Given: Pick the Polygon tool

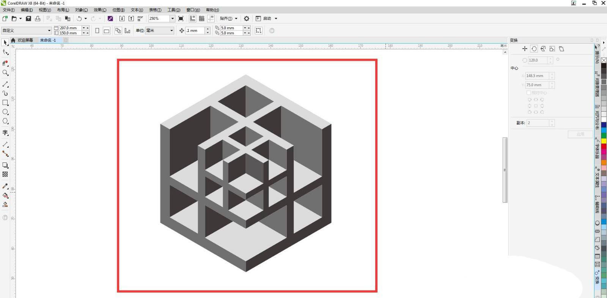Looking at the screenshot, I should 5,121.
